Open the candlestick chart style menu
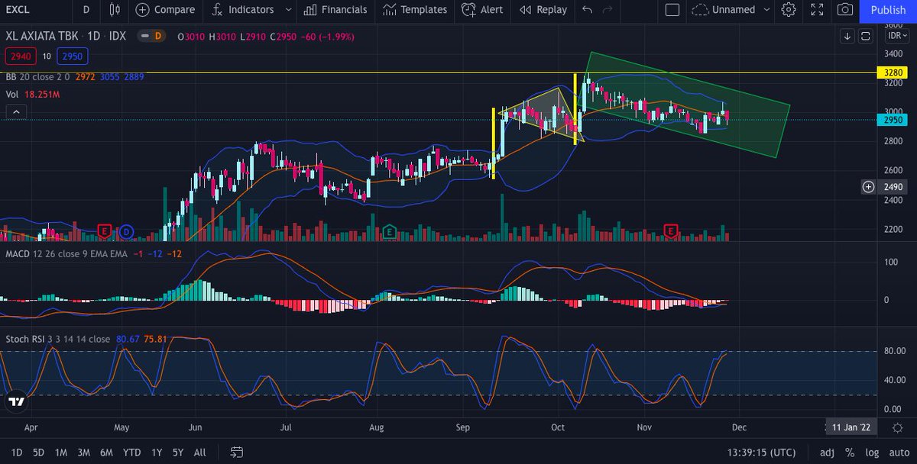Screen dimensions: 917x464 (115, 10)
